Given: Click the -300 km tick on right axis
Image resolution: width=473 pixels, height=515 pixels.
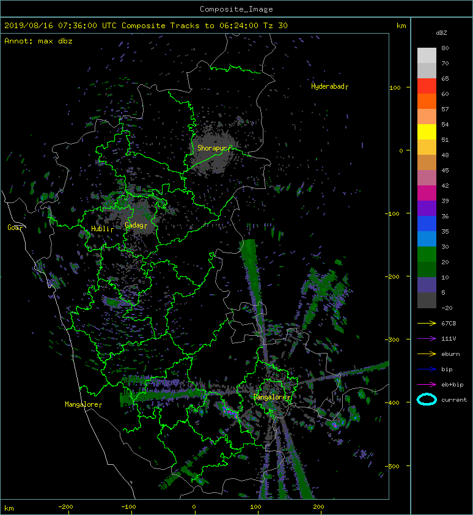Looking at the screenshot, I should 392,339.
